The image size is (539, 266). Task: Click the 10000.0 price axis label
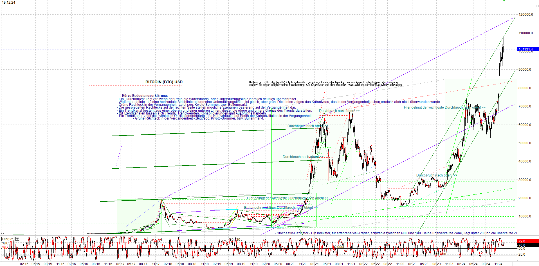tap(525, 216)
